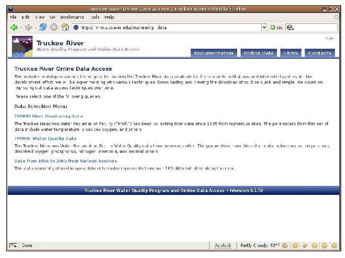This screenshot has height=258, width=345.
Task: Open the Tools menu
Action: (x=94, y=17)
